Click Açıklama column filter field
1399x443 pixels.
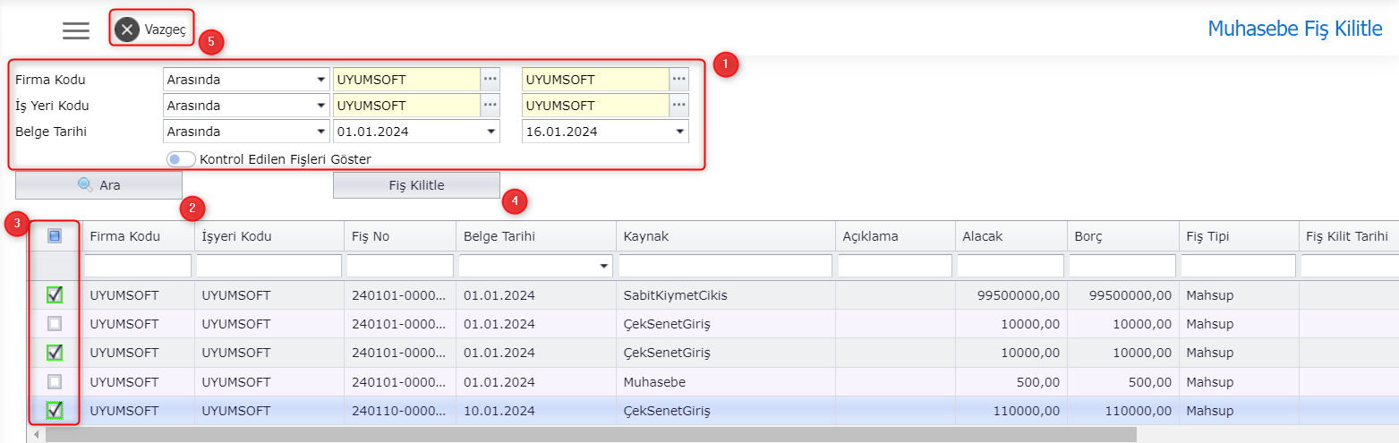pyautogui.click(x=895, y=266)
